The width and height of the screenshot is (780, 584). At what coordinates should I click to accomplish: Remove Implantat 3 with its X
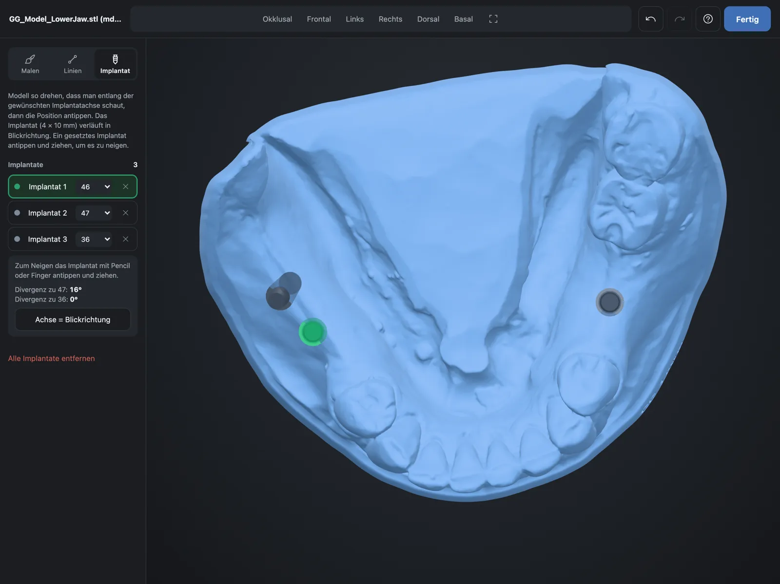(126, 239)
